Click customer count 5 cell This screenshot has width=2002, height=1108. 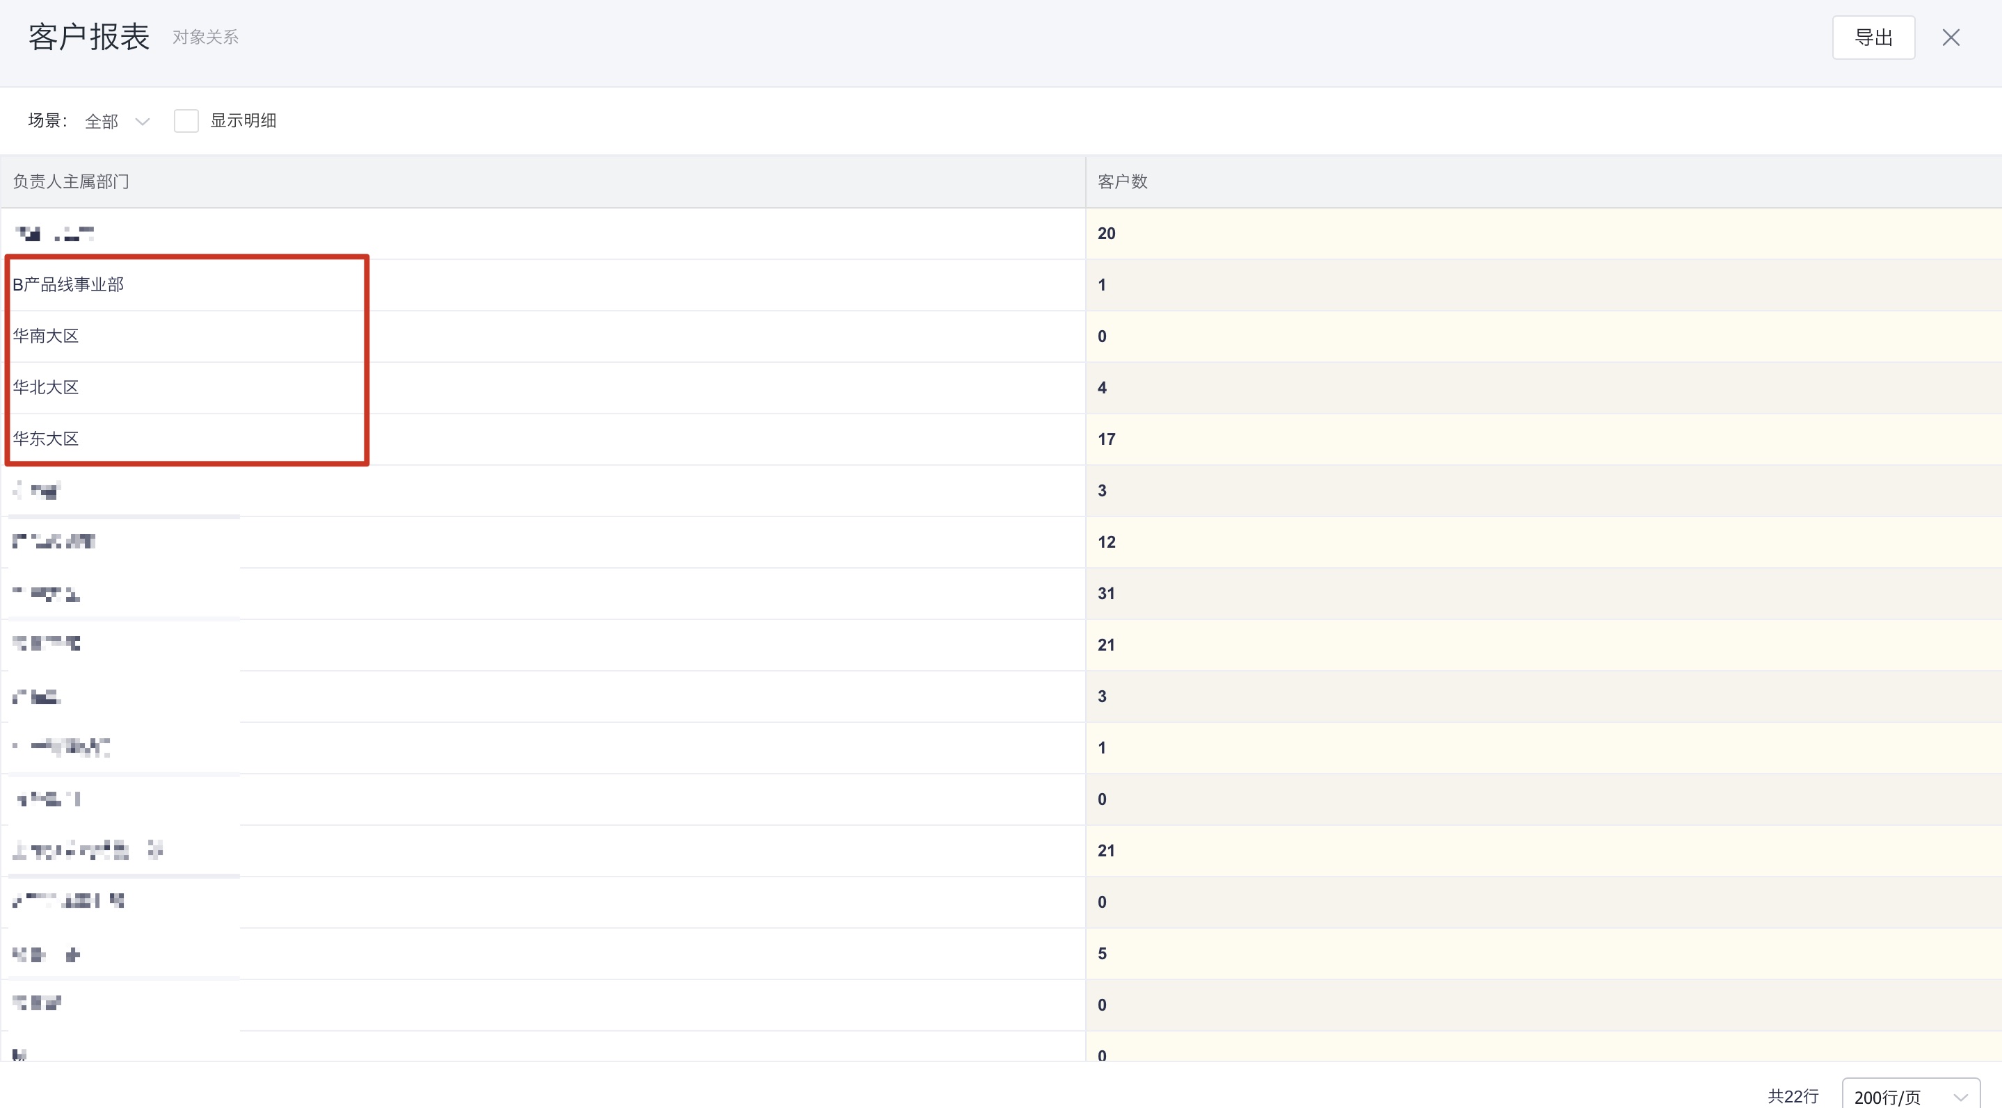point(1101,954)
